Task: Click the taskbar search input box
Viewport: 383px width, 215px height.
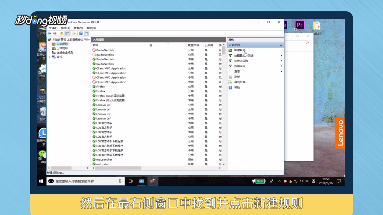Action: (85, 181)
